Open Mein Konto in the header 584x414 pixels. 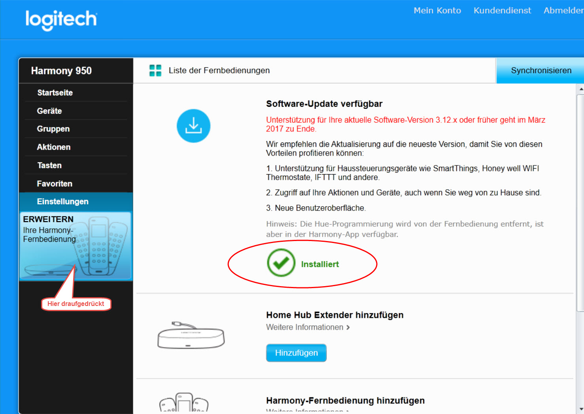tap(437, 11)
